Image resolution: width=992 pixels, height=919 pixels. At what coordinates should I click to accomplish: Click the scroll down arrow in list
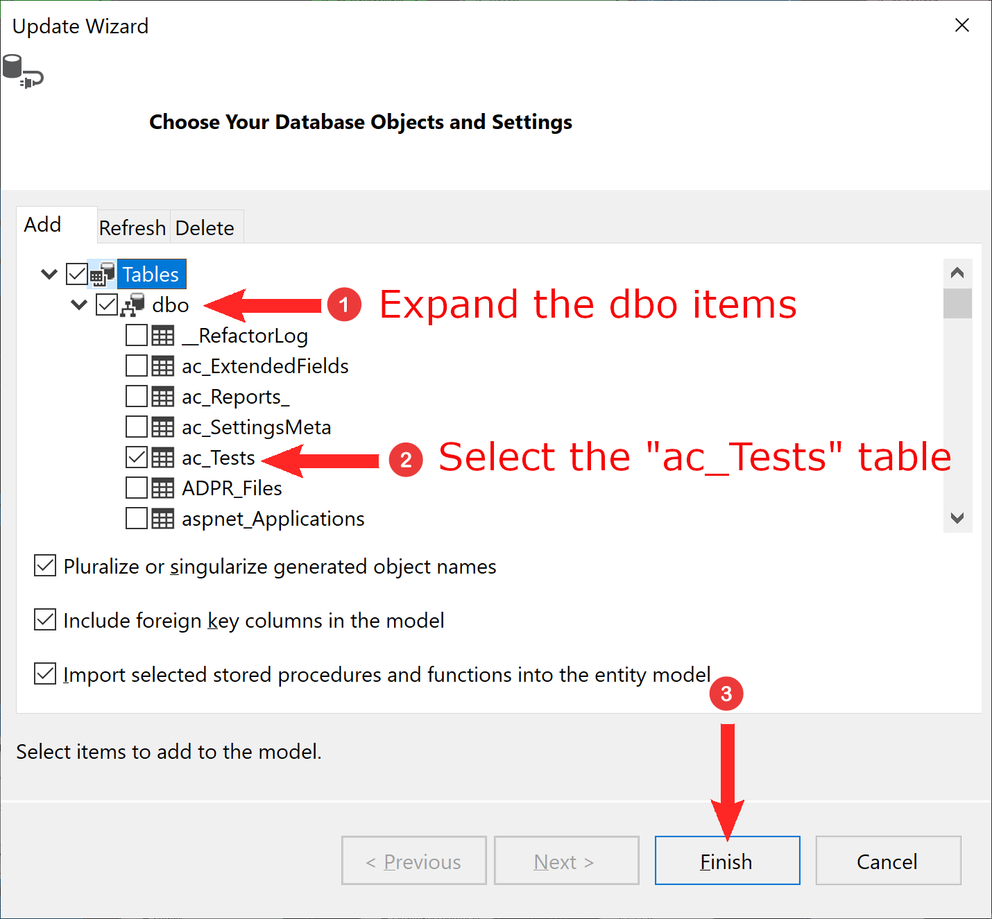[957, 518]
